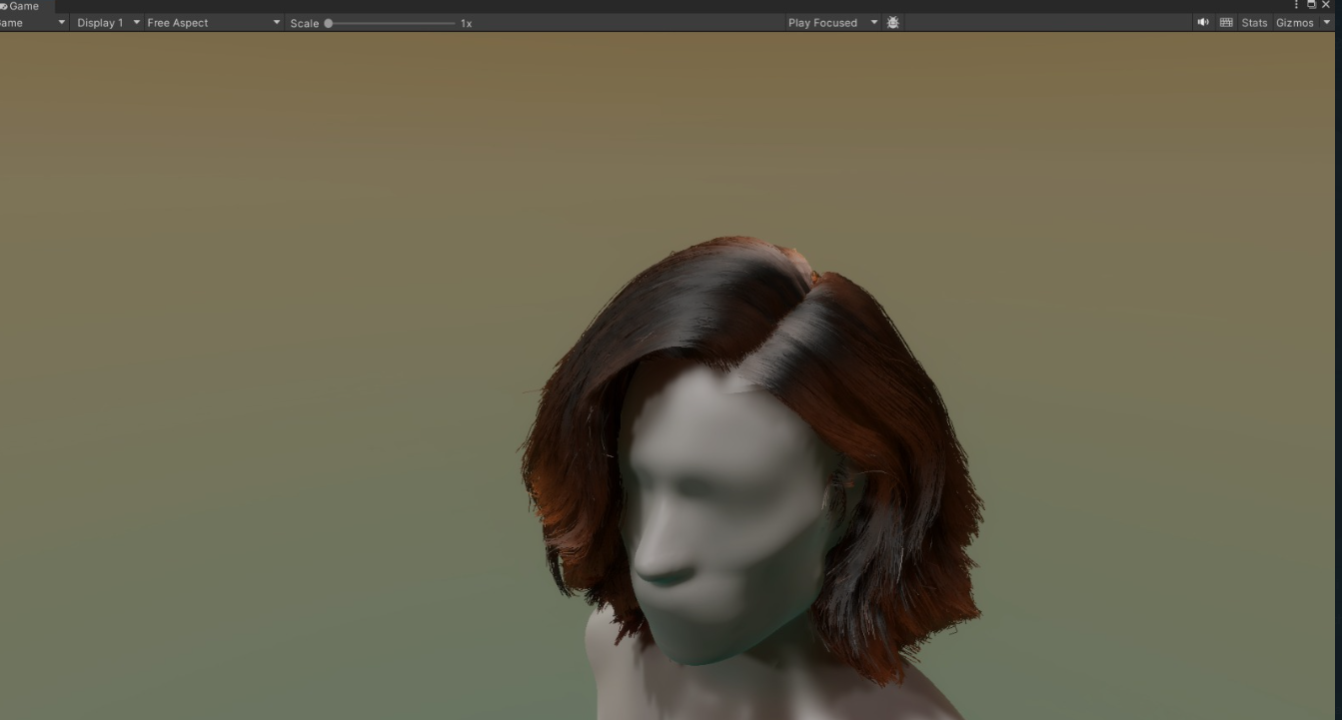Maximize the Game window

[x=1312, y=5]
